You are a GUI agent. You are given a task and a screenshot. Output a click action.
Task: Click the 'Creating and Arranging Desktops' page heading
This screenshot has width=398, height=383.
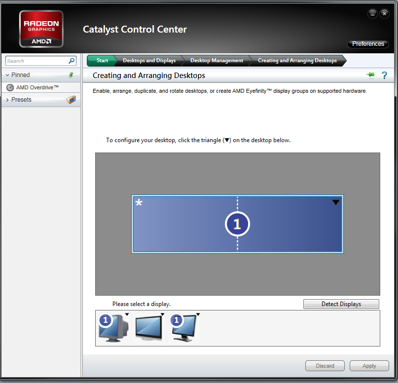(x=149, y=76)
